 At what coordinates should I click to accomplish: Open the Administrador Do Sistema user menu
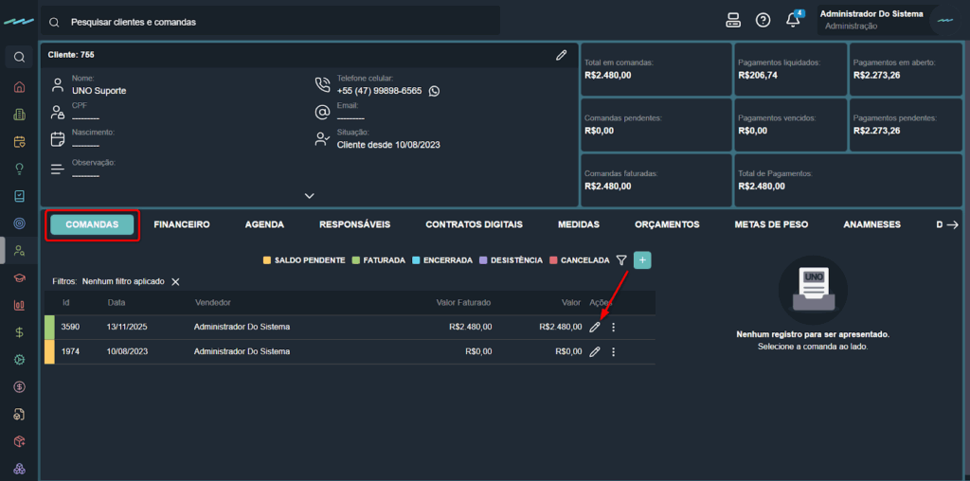click(x=871, y=20)
